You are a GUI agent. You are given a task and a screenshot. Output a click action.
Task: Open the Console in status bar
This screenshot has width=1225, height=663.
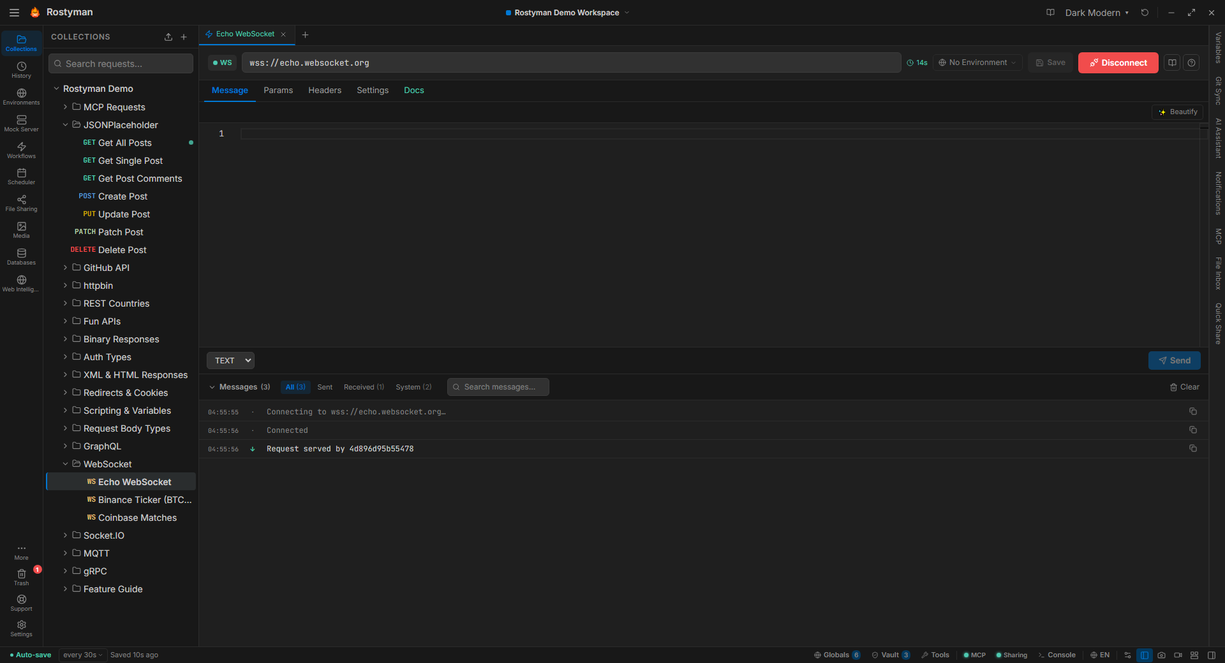(1057, 655)
